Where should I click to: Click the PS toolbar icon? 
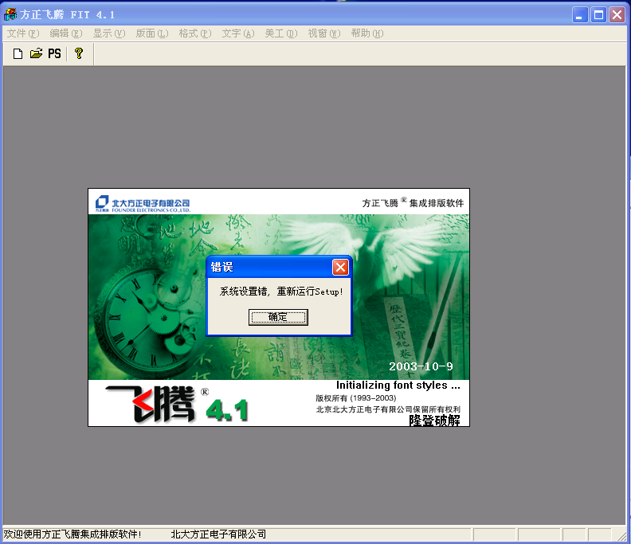(54, 53)
